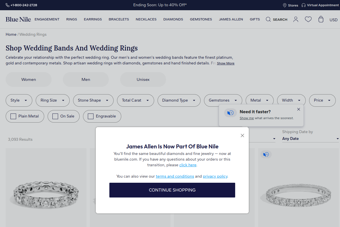Click the Wedding Rings breadcrumb text
This screenshot has height=227, width=340.
coord(33,34)
